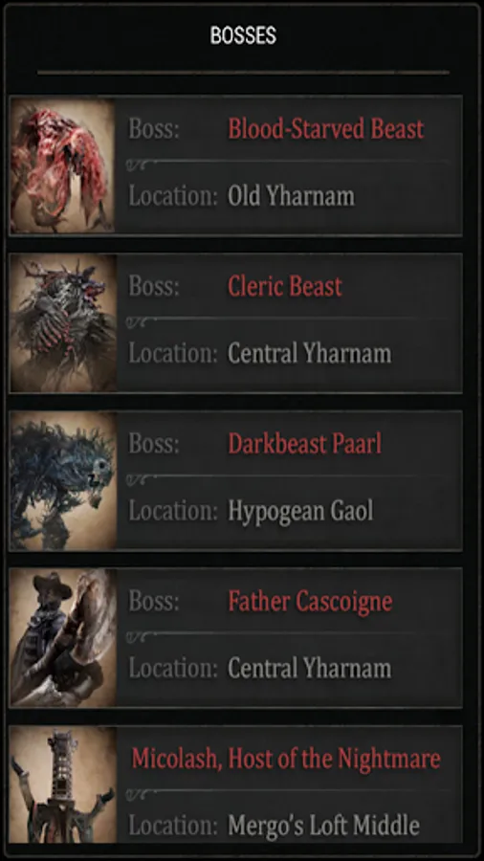
Task: Go to Mergo's Loft Middle location
Action: pos(323,826)
